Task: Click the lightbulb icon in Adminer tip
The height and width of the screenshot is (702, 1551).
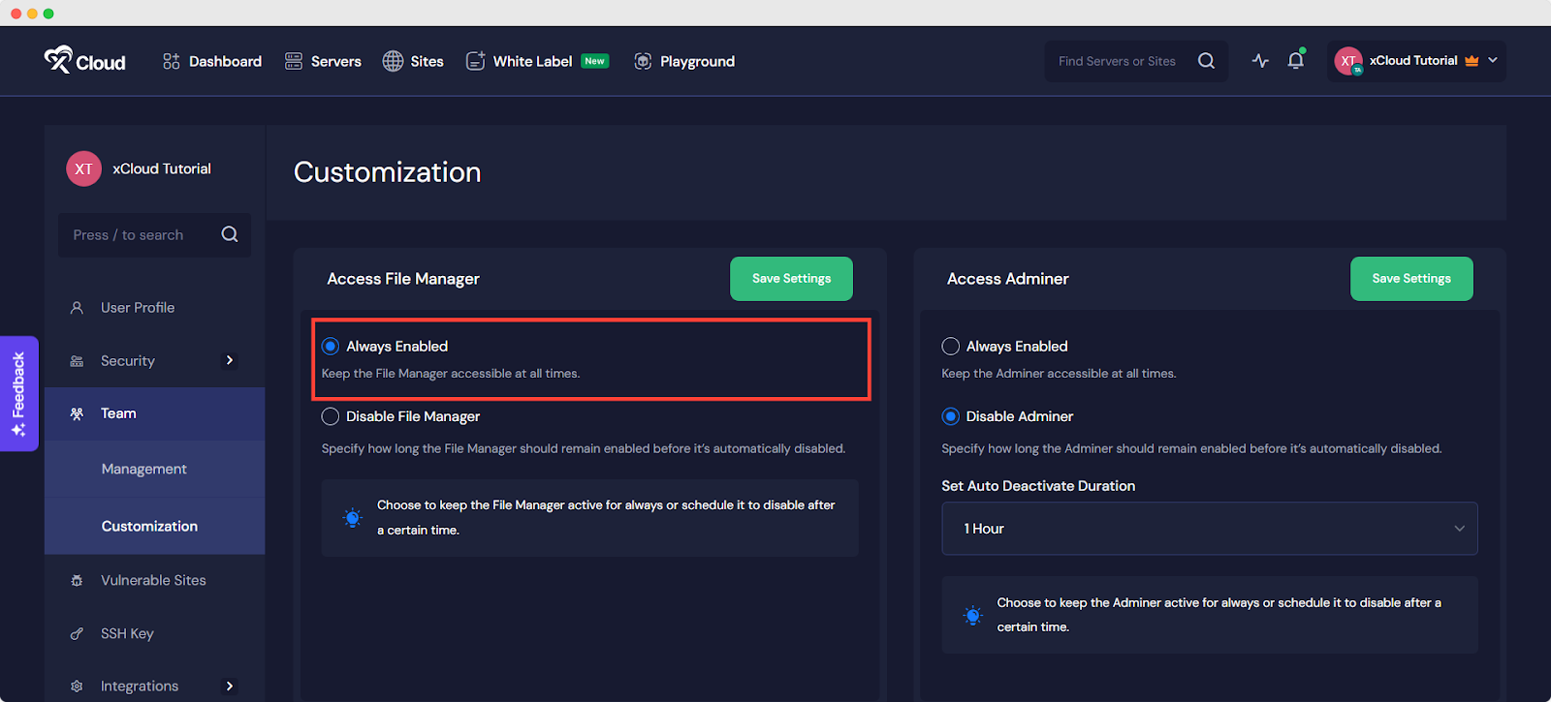Action: point(973,615)
